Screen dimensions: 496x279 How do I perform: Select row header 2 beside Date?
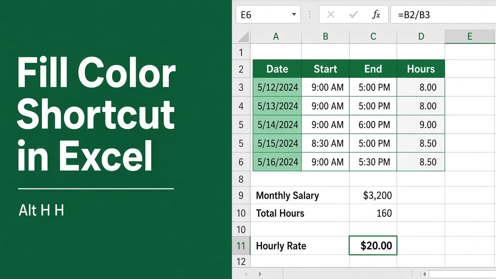click(241, 69)
